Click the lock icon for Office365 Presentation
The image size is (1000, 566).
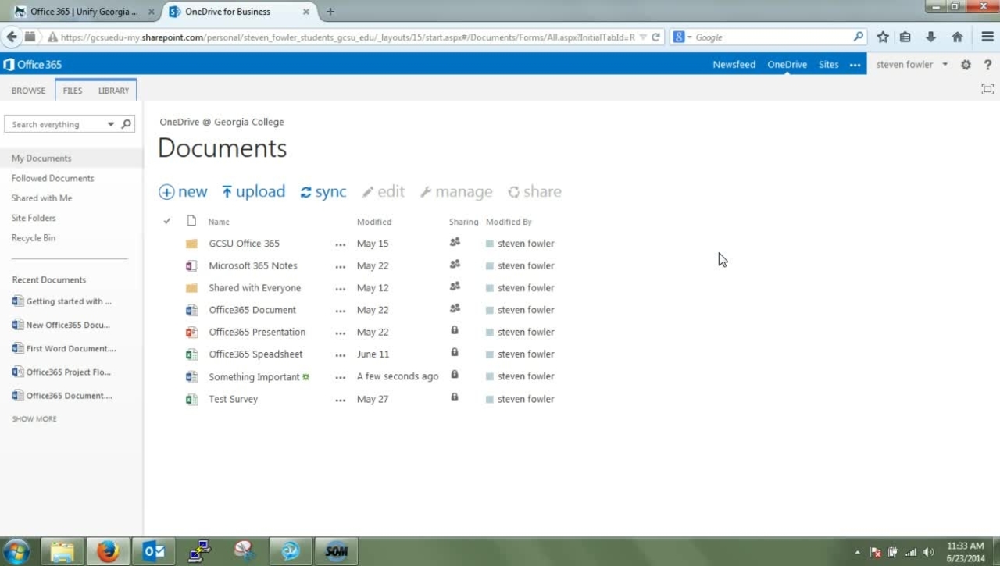(x=455, y=330)
